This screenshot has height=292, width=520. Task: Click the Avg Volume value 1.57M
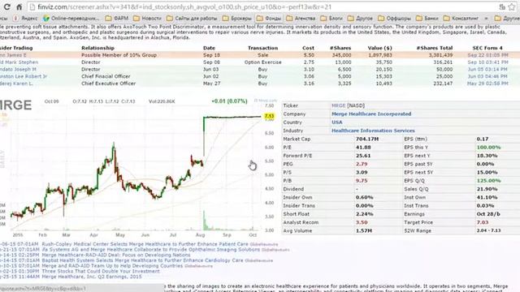point(363,230)
